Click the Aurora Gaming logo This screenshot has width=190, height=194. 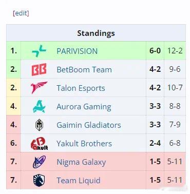coord(39,106)
